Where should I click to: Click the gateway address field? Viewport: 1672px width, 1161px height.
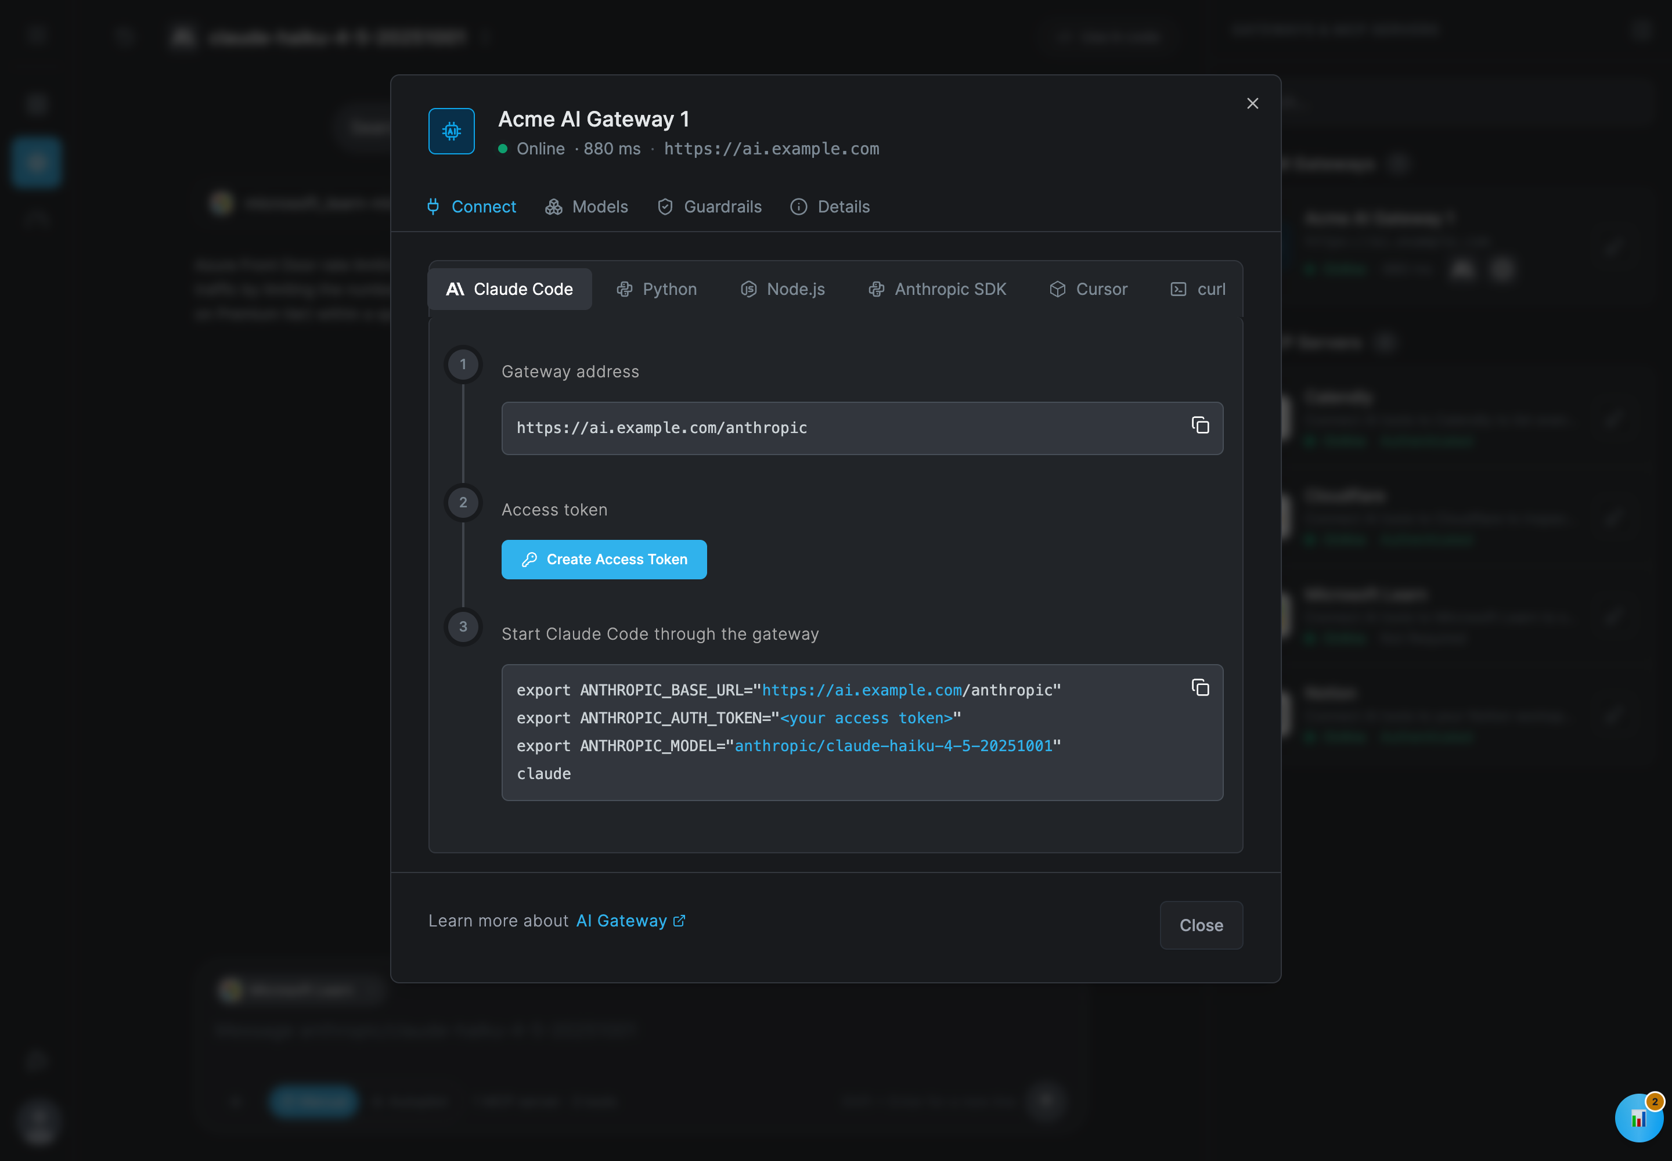[x=862, y=428]
